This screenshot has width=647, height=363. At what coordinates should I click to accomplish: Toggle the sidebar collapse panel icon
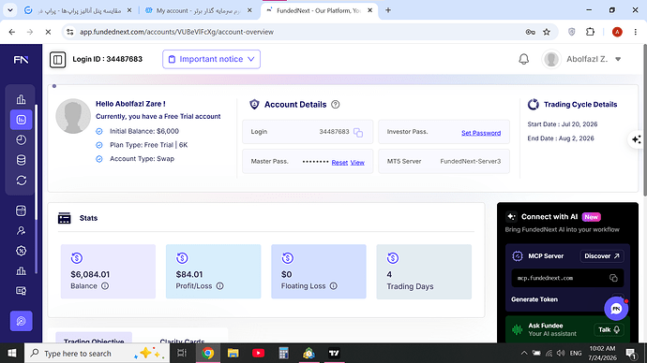[x=58, y=60]
